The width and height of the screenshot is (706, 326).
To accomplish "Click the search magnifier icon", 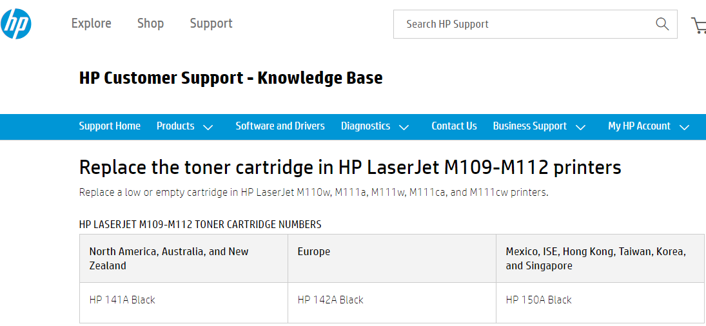I will pyautogui.click(x=662, y=24).
